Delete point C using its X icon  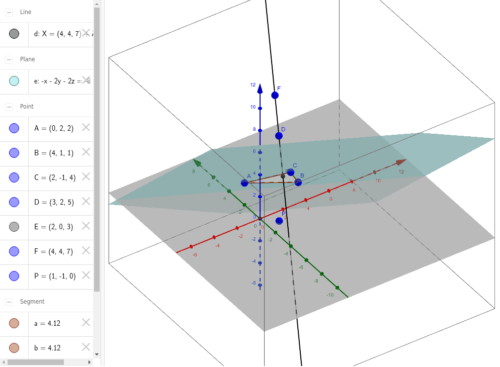point(86,177)
